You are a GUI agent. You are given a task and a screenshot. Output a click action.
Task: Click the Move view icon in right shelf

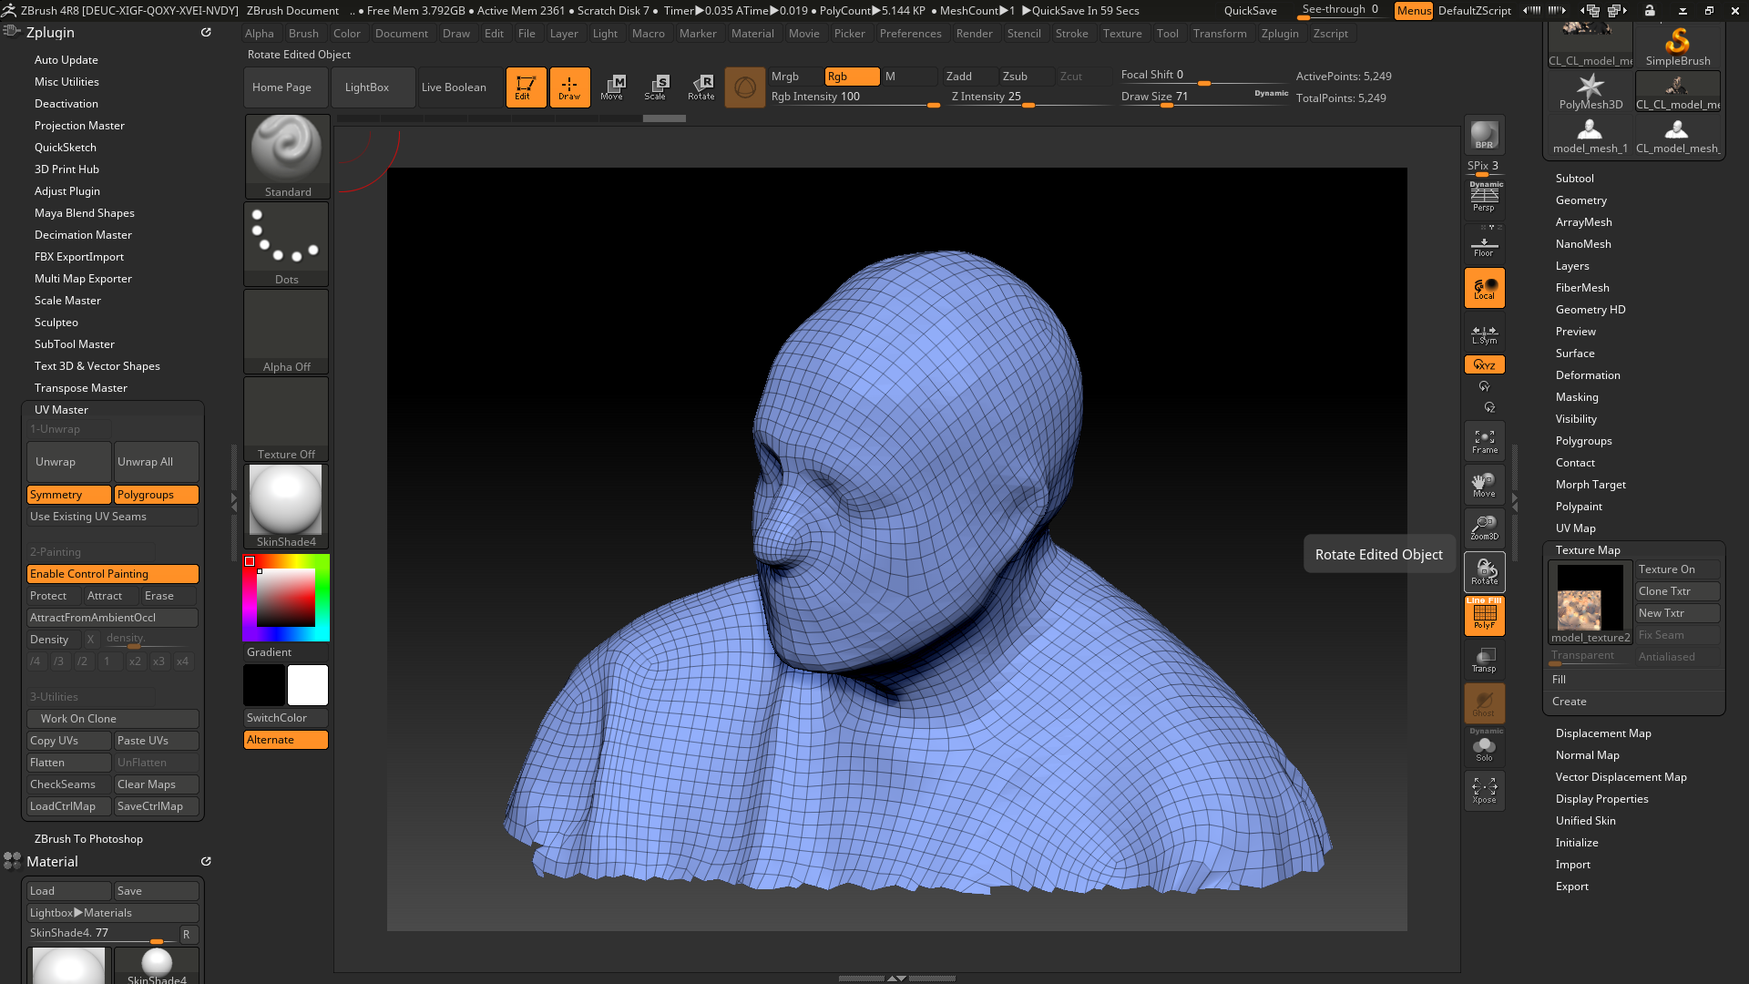[x=1484, y=485]
